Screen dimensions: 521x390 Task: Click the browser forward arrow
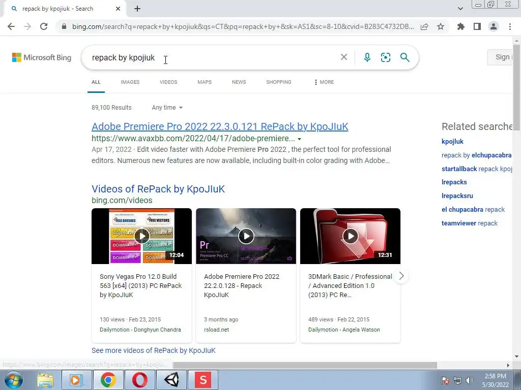point(27,26)
